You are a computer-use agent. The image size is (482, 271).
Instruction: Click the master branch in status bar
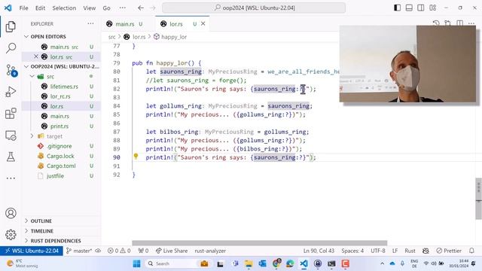tap(79, 251)
